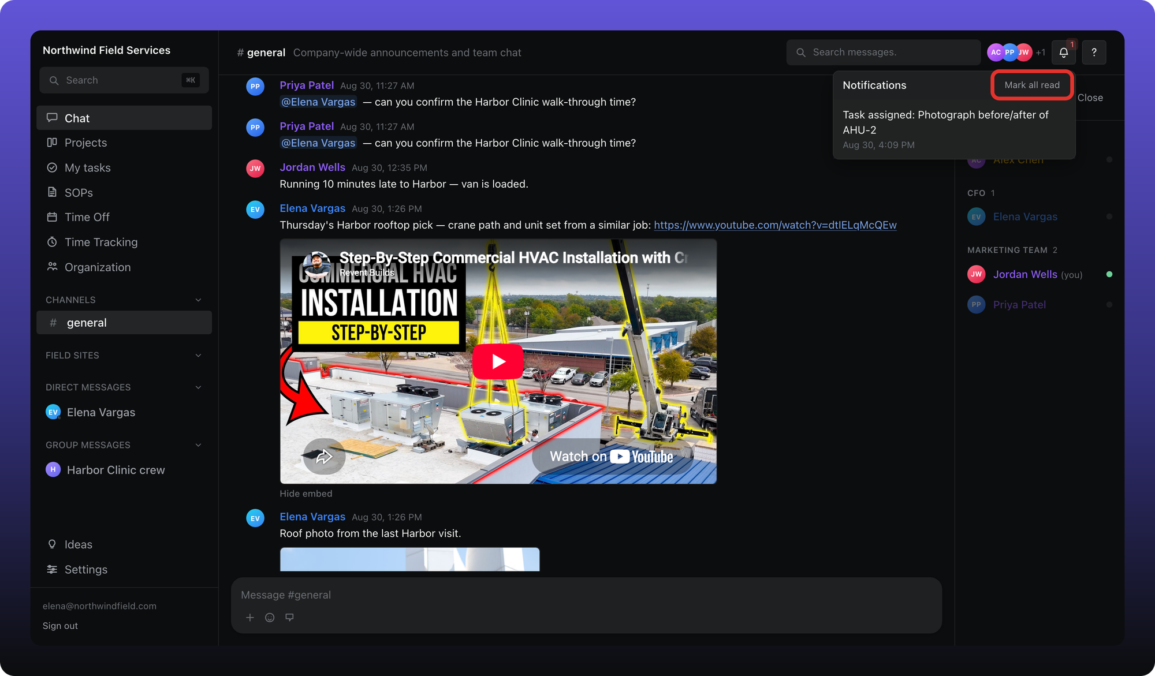Click Priya Patel's avatar on first message
Screen dimensions: 1155x676
point(255,87)
